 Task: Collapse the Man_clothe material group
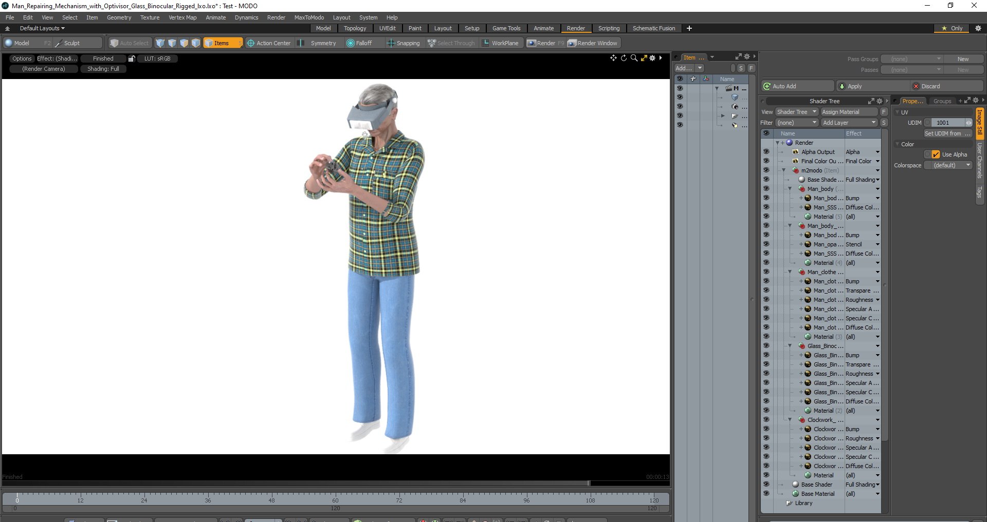click(x=790, y=272)
